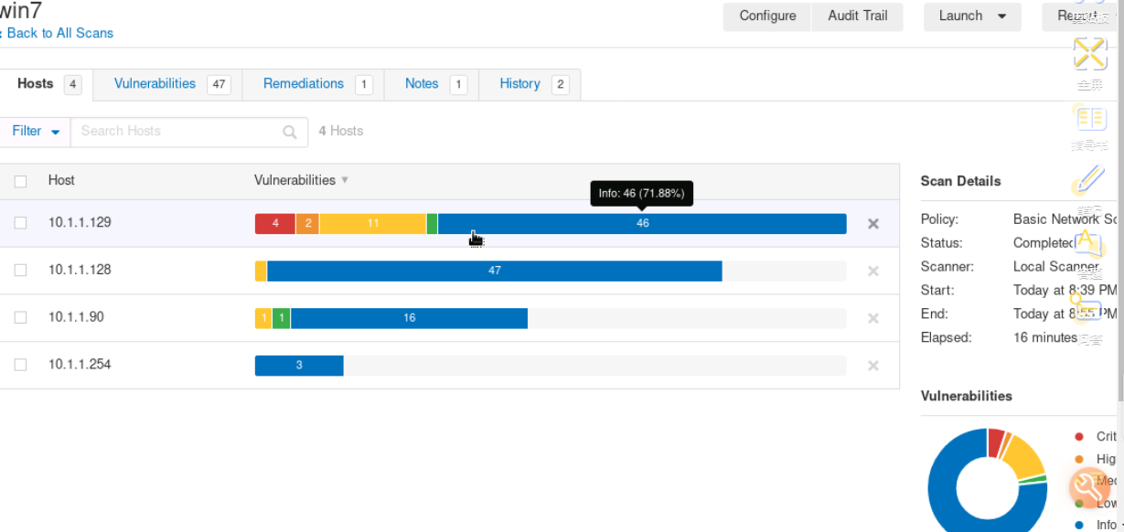Open the History tab
Screen dimensions: 1124x532
point(532,84)
